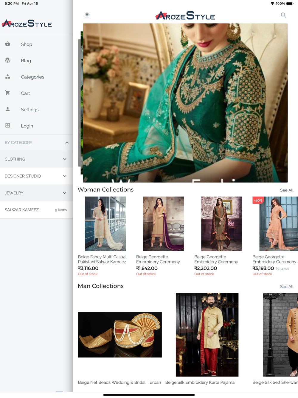298x398 pixels.
Task: Tap Beige Silk Embroidery Kurta Pajama title
Action: point(200,382)
